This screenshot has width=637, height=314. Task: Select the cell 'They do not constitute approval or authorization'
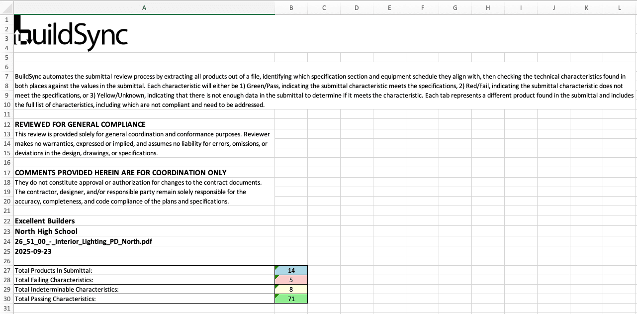coord(144,183)
